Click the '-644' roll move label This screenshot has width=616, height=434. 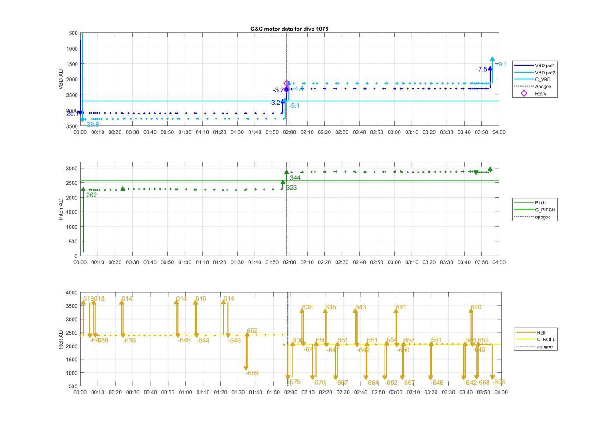pos(203,341)
